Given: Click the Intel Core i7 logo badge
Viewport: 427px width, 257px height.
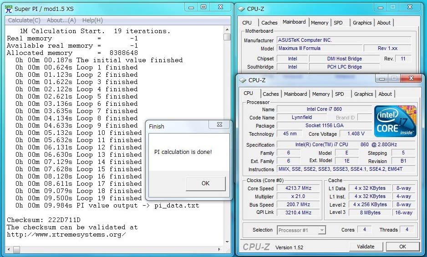Looking at the screenshot, I should 395,121.
